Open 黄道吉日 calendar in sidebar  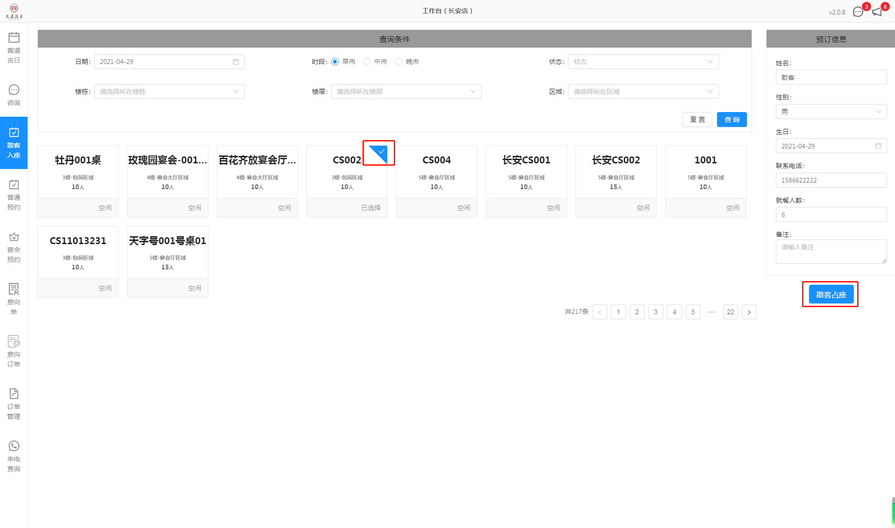pos(14,47)
